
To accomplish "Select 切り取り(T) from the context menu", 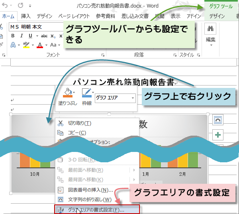I will point(80,123).
